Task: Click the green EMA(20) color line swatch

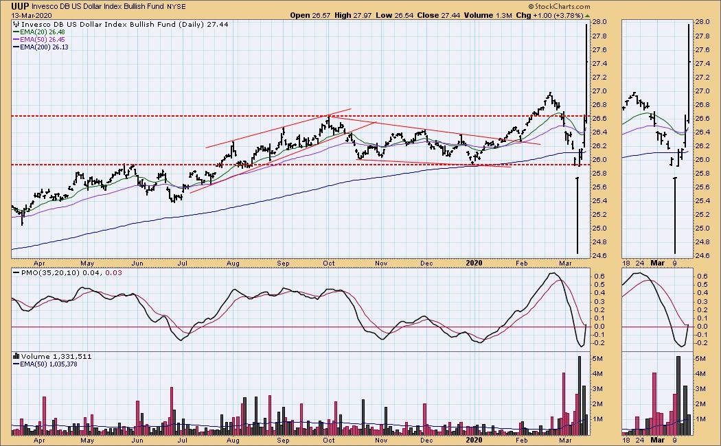Action: [x=16, y=32]
